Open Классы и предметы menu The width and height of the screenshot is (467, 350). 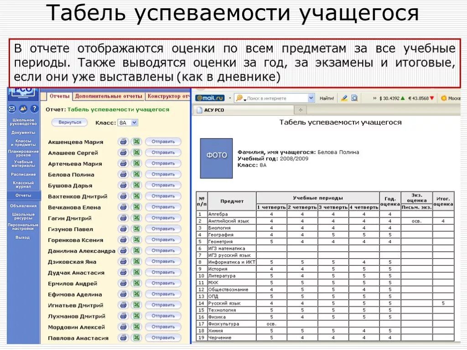(23, 143)
